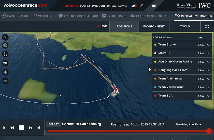Viewport: 214px width, 140px height.
Task: Switch to the globe view icon
Action: click(5, 45)
